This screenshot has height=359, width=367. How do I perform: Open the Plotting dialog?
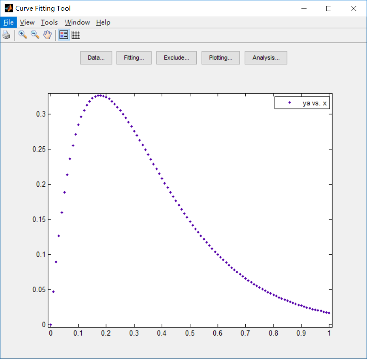221,57
